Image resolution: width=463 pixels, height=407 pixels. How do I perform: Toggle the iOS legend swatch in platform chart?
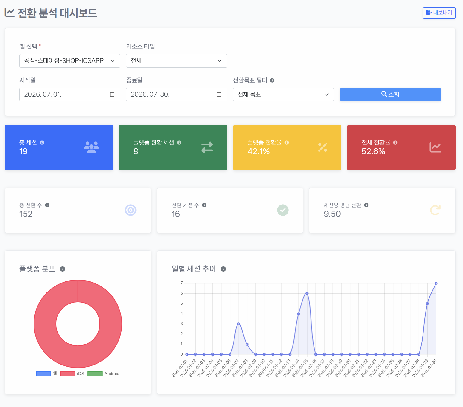coord(68,374)
